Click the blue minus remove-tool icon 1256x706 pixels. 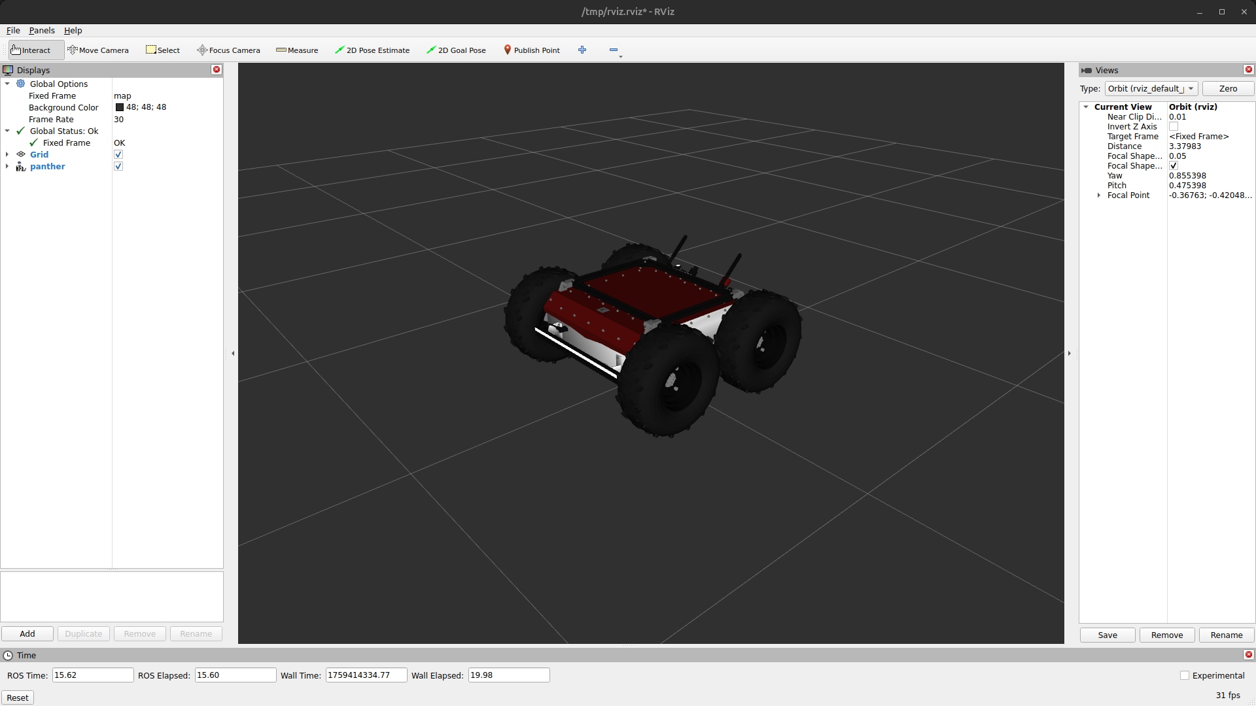coord(613,50)
